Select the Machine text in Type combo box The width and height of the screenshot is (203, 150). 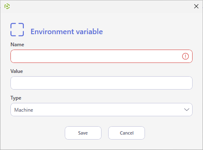point(24,110)
